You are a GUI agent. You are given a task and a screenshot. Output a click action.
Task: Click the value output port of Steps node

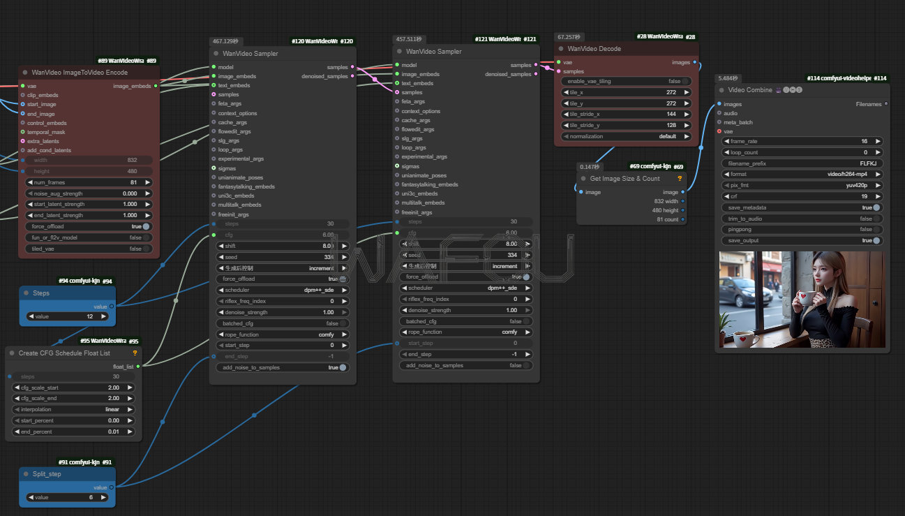(x=111, y=306)
